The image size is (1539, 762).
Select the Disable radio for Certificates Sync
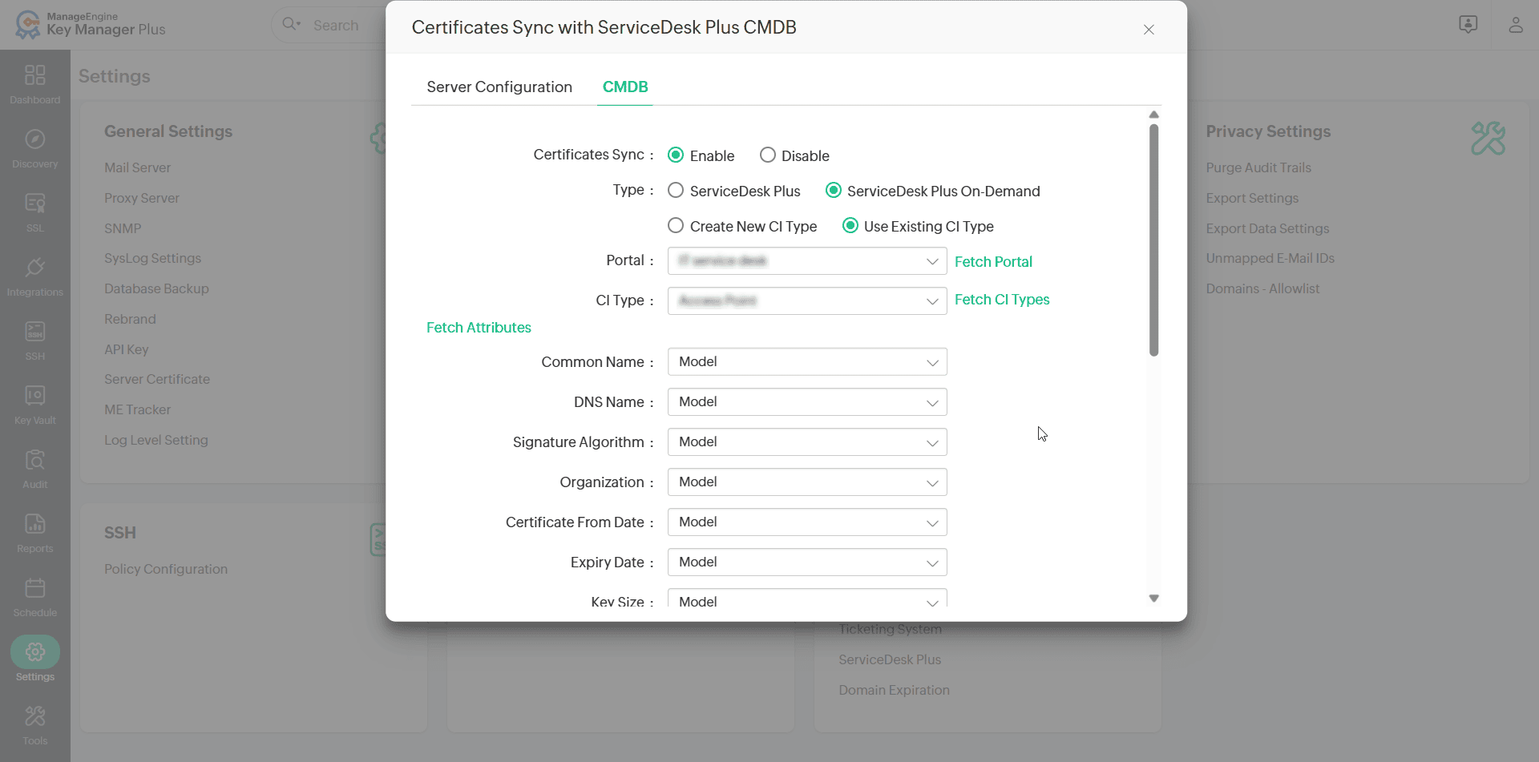[768, 155]
